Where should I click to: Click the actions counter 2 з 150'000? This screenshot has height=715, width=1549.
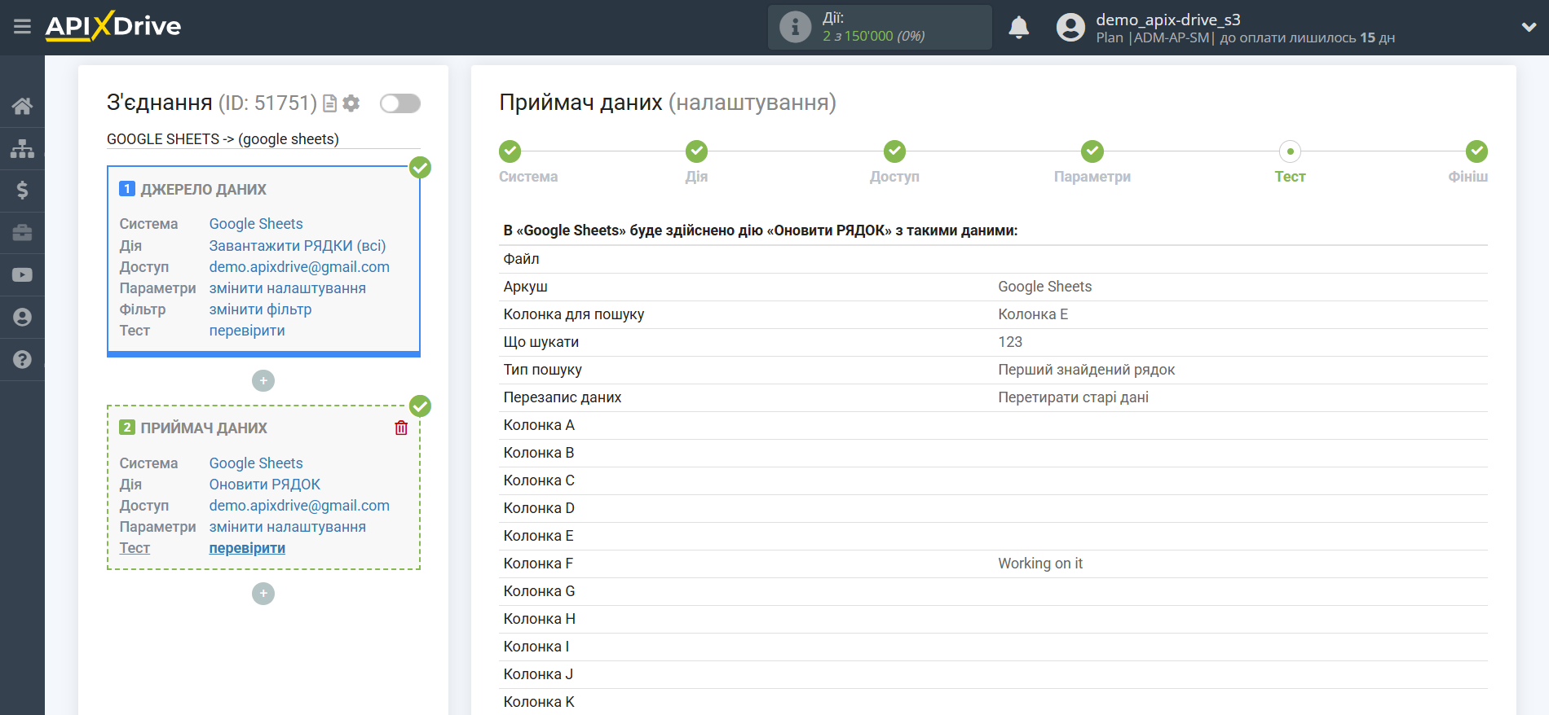click(873, 36)
